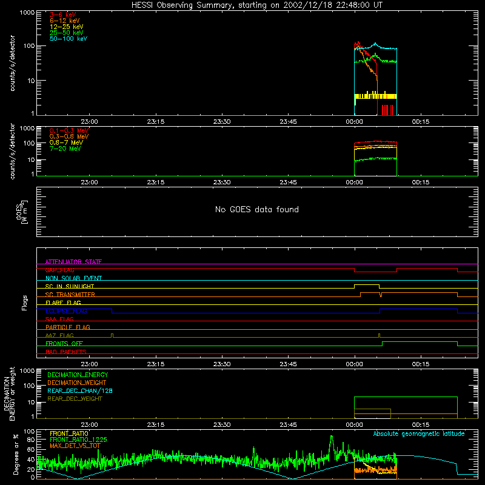The image size is (485, 485).
Task: Click the '7-20 MeV' legend label
Action: [x=65, y=149]
